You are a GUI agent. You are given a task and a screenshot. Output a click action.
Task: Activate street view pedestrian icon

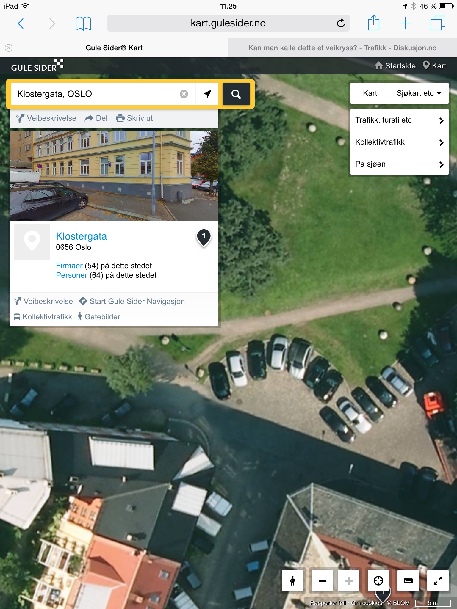(293, 580)
